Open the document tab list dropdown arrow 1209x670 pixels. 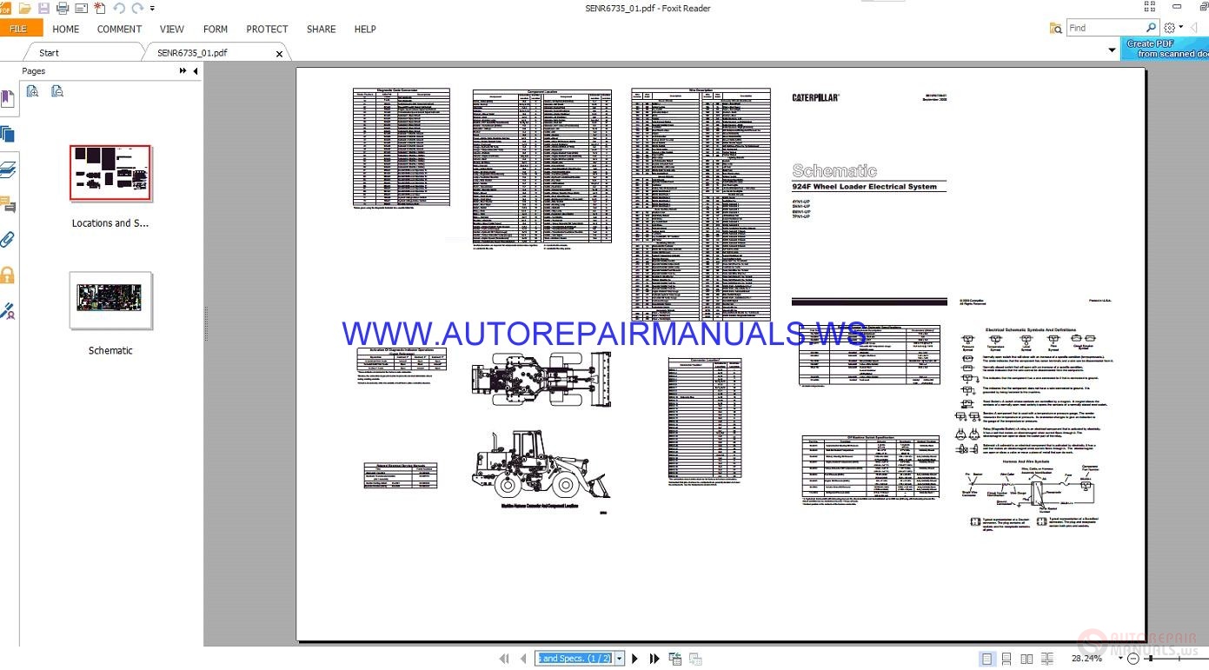(1112, 50)
